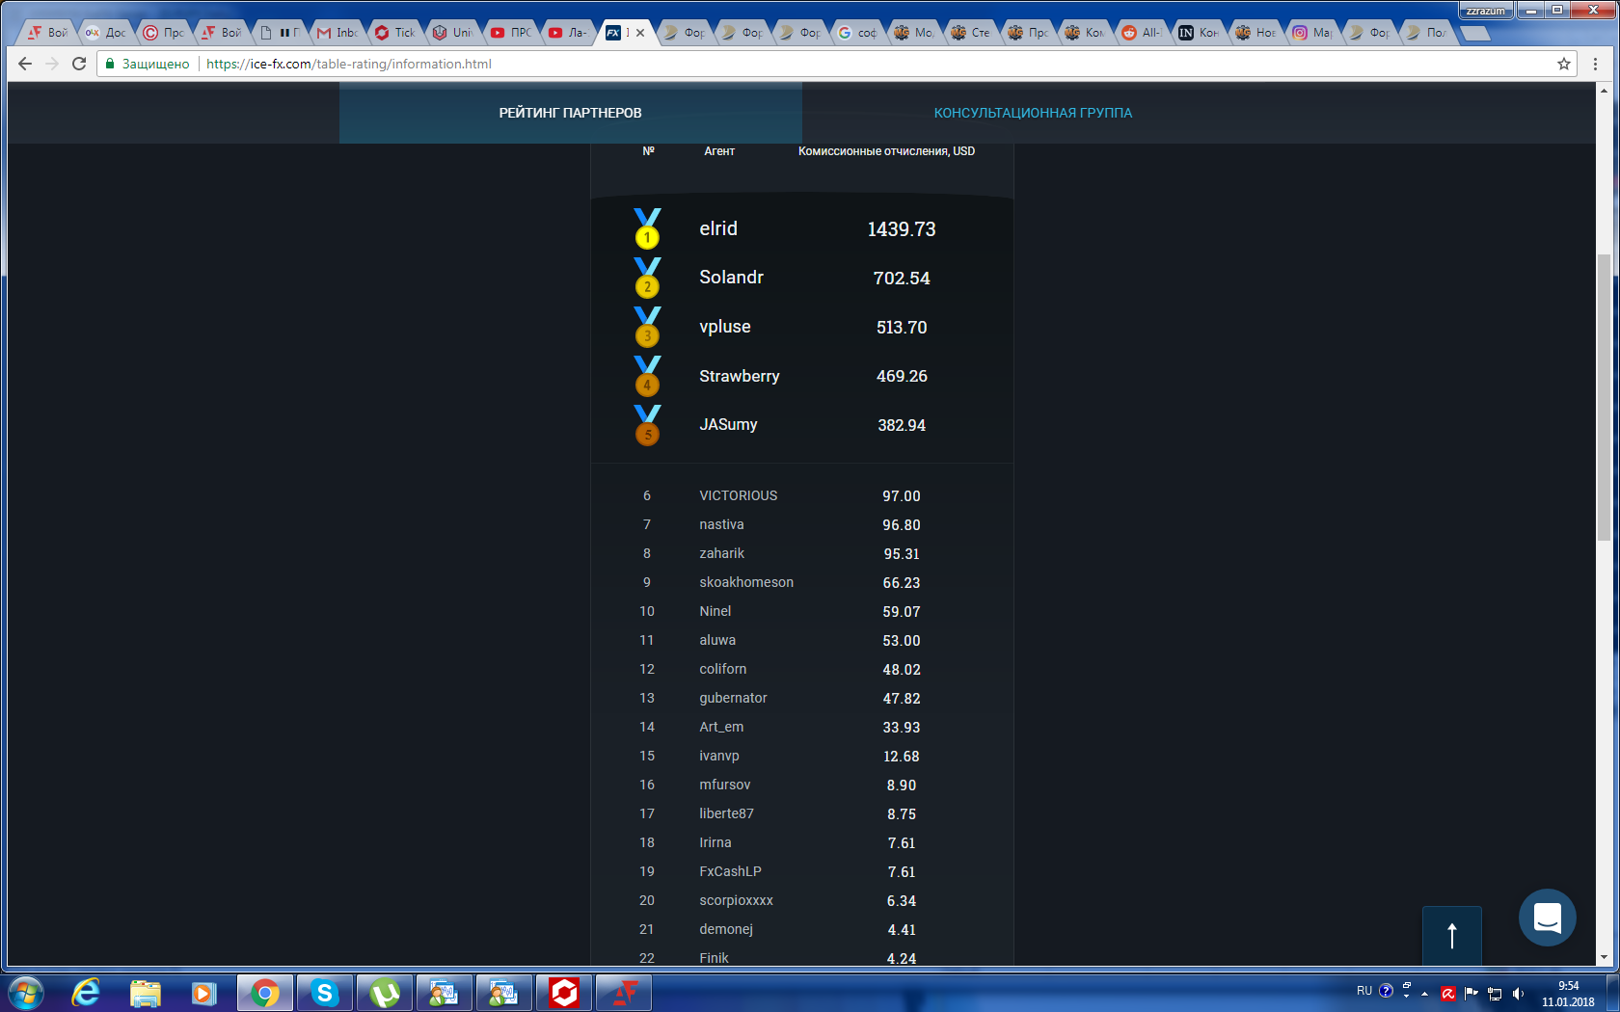This screenshot has height=1012, width=1620.
Task: Click the Avira antivirus tray icon
Action: coord(1448,993)
